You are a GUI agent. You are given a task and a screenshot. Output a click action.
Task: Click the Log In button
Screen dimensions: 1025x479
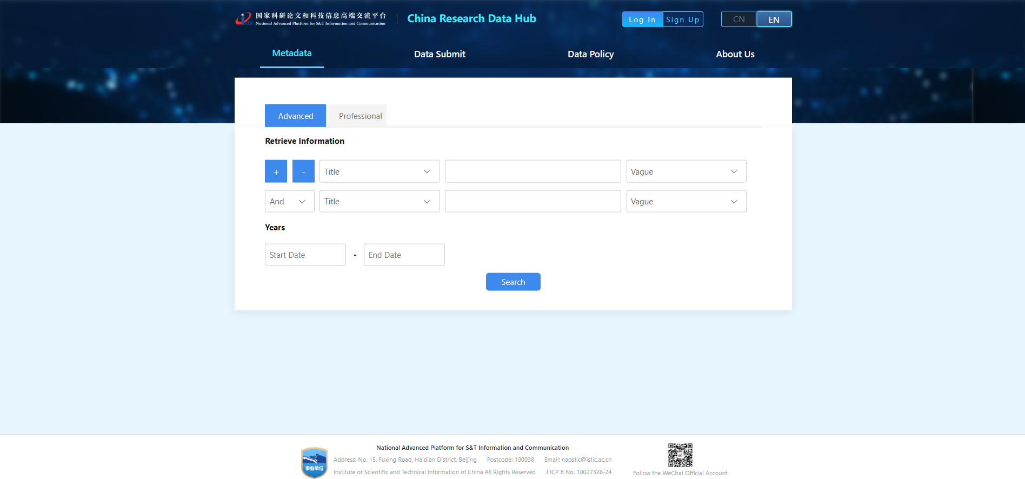[x=642, y=19]
